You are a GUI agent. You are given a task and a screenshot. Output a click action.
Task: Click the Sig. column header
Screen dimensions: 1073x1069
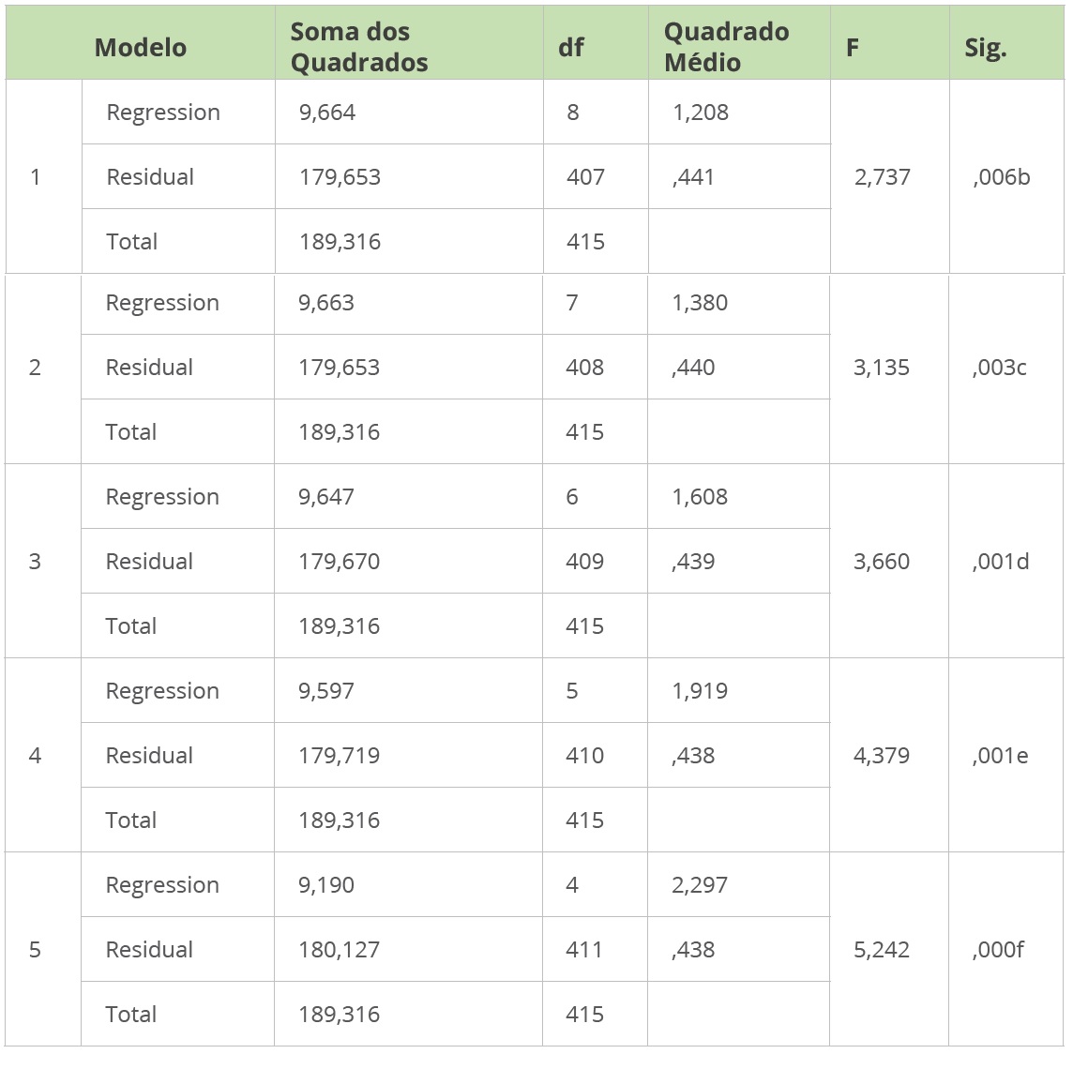coord(985,48)
